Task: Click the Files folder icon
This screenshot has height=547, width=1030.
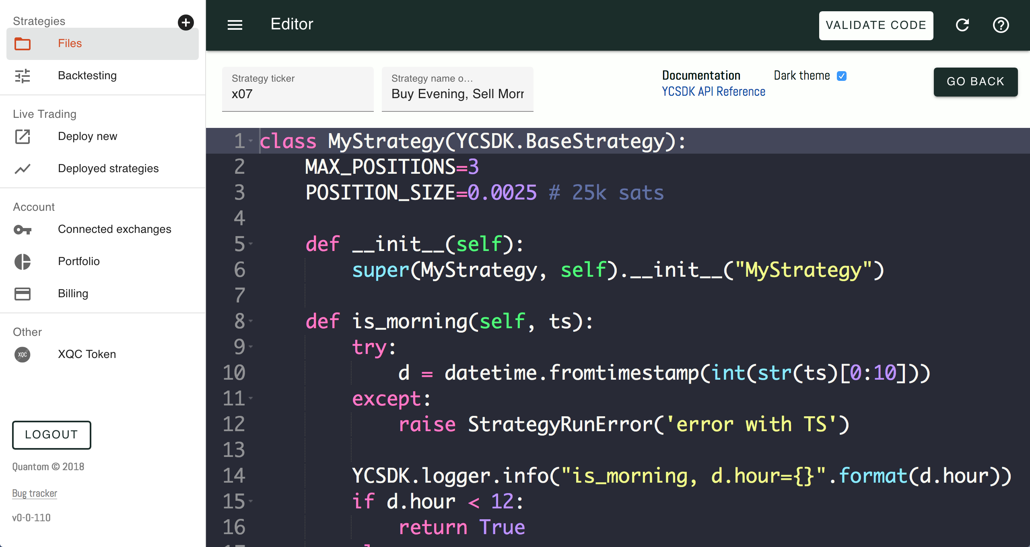Action: (23, 43)
